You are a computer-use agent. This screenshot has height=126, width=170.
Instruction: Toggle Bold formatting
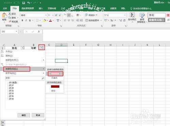tap(22, 20)
